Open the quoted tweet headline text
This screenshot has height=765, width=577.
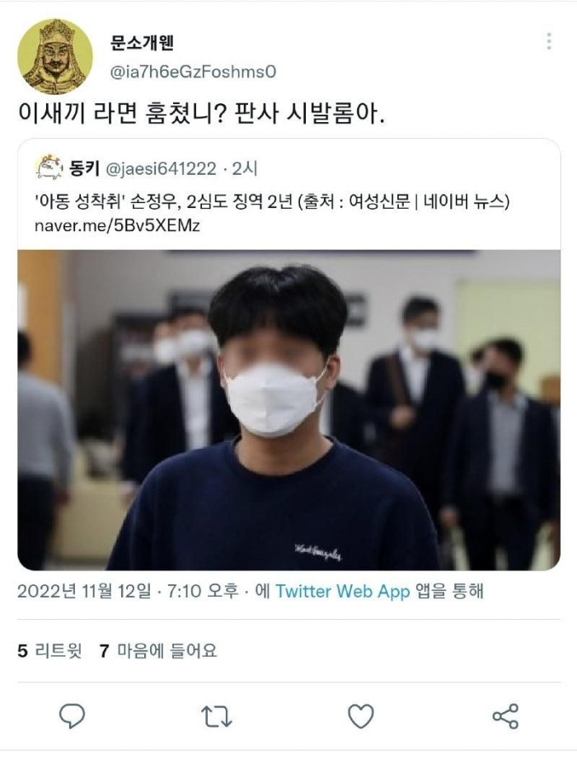point(272,201)
